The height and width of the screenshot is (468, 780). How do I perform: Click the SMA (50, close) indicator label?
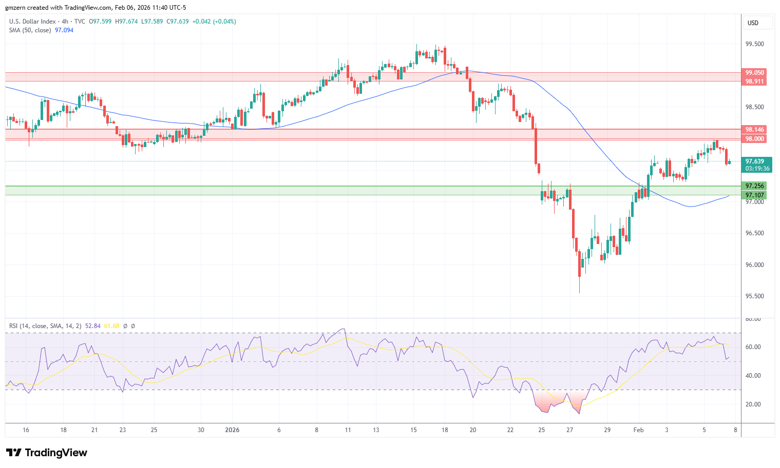pyautogui.click(x=30, y=30)
